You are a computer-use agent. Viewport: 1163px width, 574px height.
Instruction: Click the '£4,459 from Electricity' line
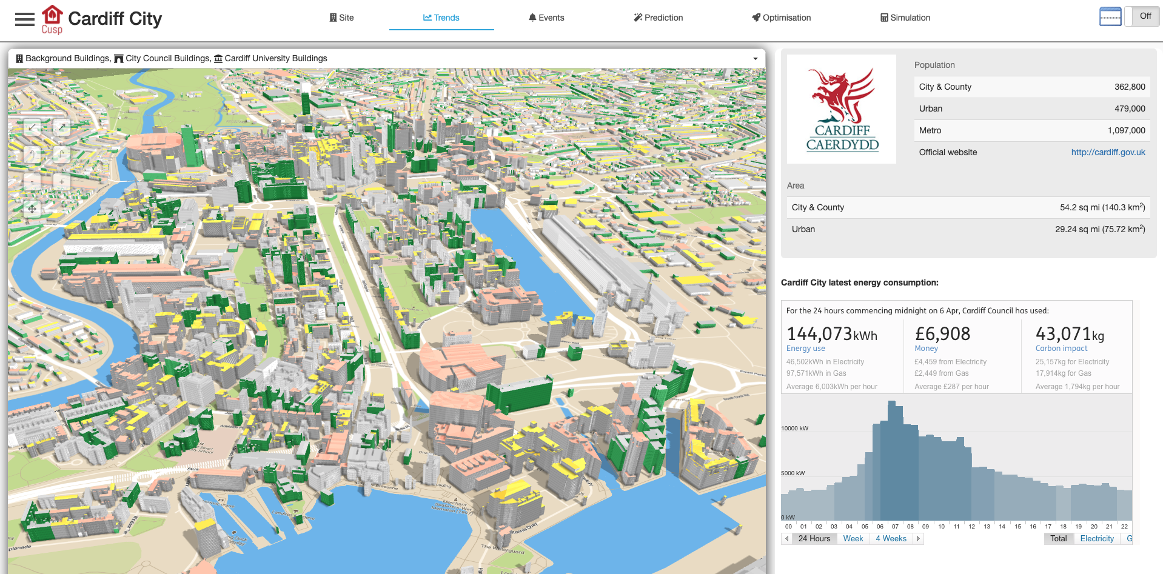point(950,362)
